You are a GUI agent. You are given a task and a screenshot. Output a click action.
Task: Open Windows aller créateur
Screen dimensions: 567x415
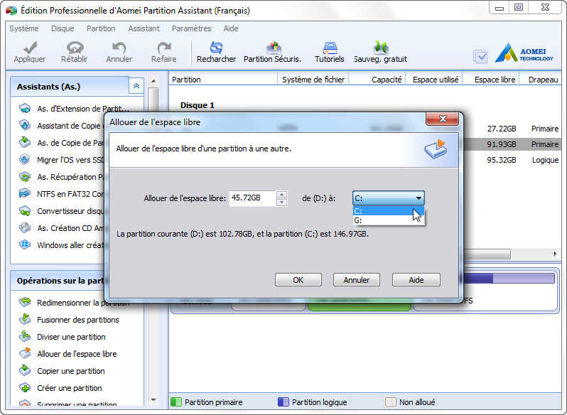62,245
